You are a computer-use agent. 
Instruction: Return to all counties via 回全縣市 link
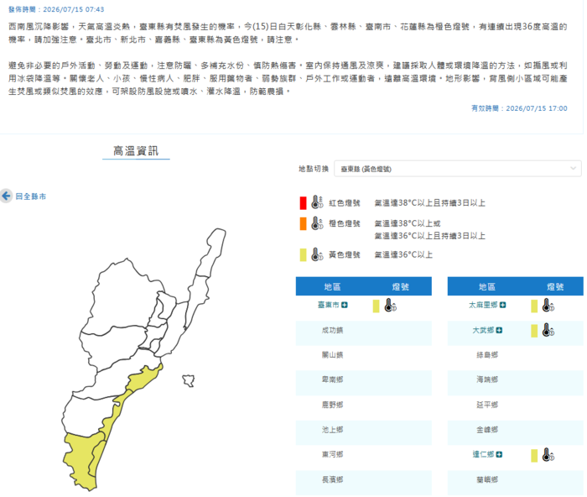coord(31,196)
